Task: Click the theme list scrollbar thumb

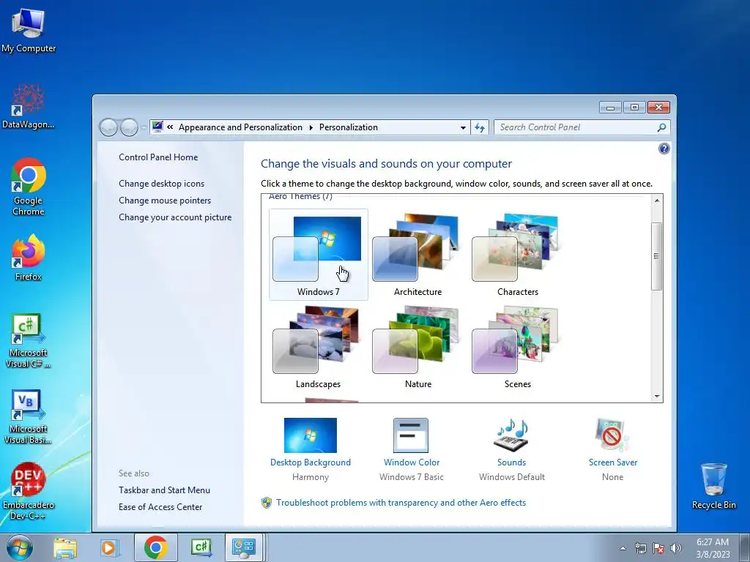Action: click(657, 256)
